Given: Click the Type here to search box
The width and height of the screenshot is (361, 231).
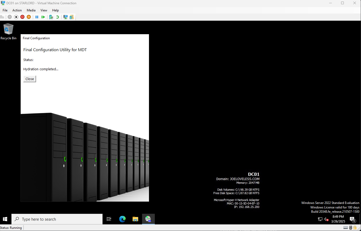Looking at the screenshot, I should coord(57,219).
